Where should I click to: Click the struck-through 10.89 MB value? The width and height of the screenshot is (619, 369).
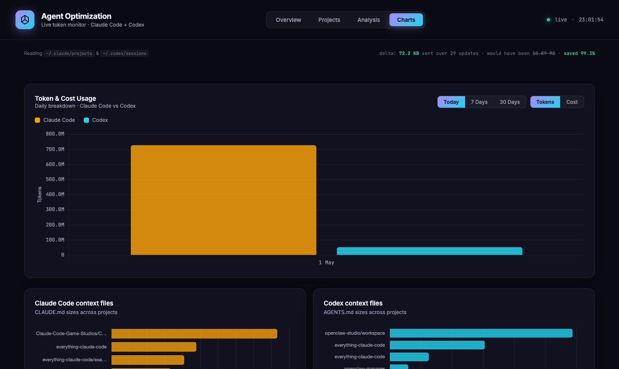pos(544,54)
